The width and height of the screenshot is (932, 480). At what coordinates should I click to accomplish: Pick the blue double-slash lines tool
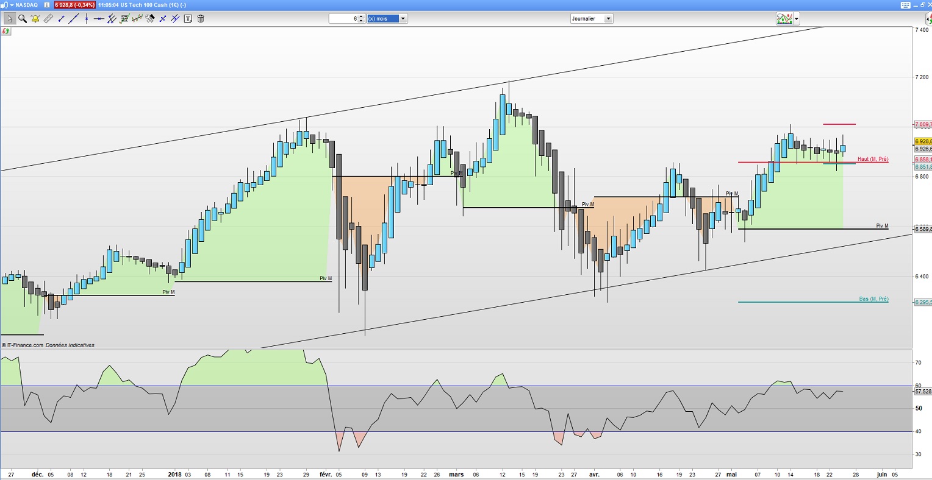175,18
